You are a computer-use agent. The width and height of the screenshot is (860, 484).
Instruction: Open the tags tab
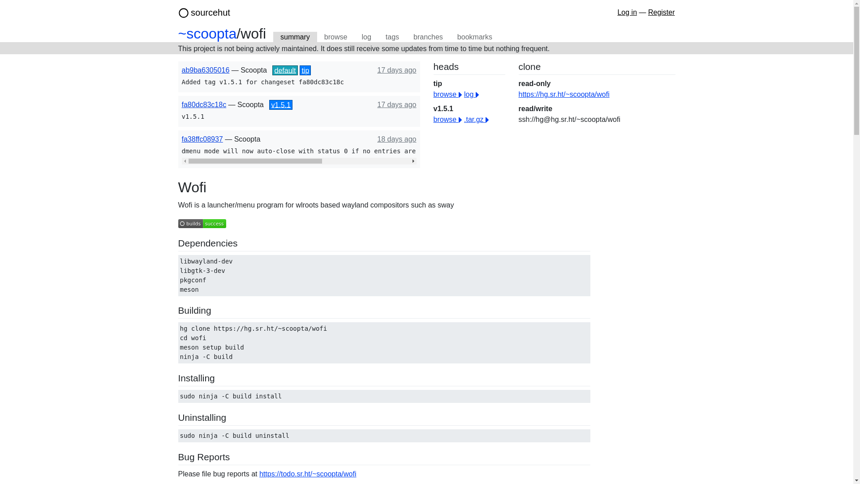[x=392, y=37]
